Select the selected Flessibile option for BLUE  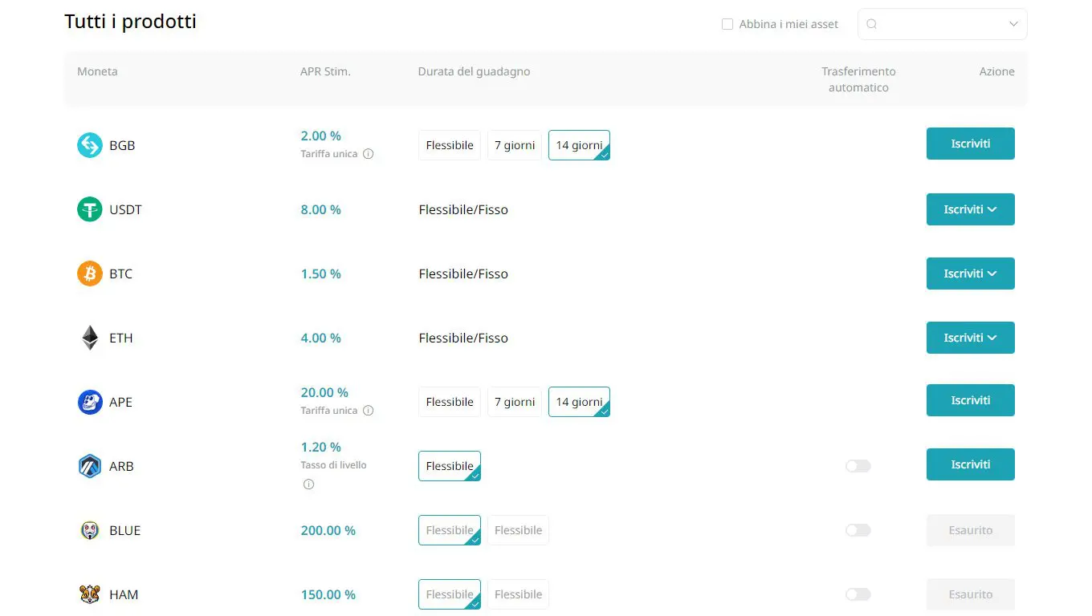(x=450, y=530)
